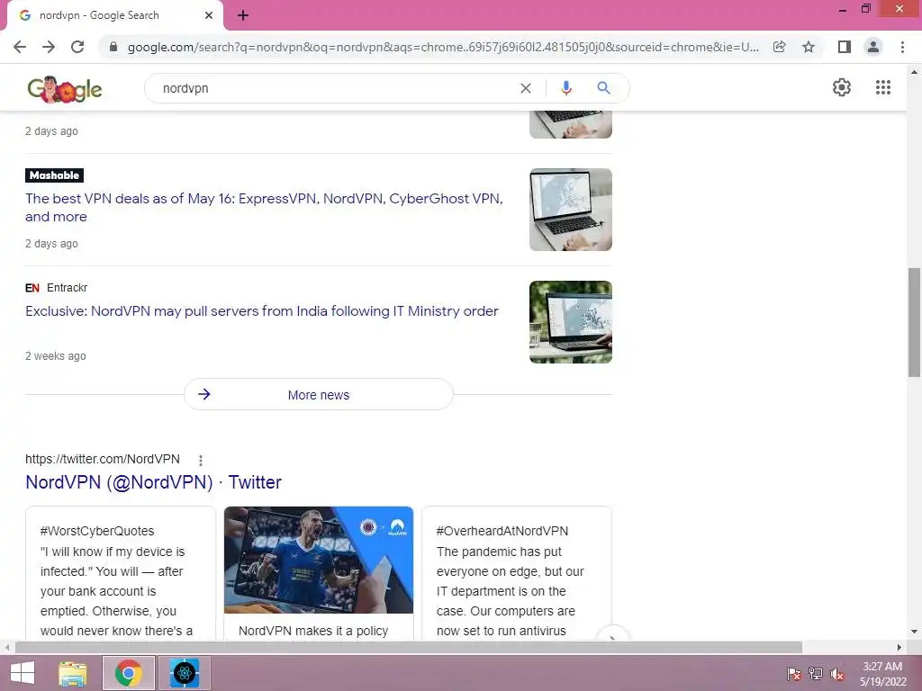Reload the current page
922x691 pixels.
[x=77, y=47]
